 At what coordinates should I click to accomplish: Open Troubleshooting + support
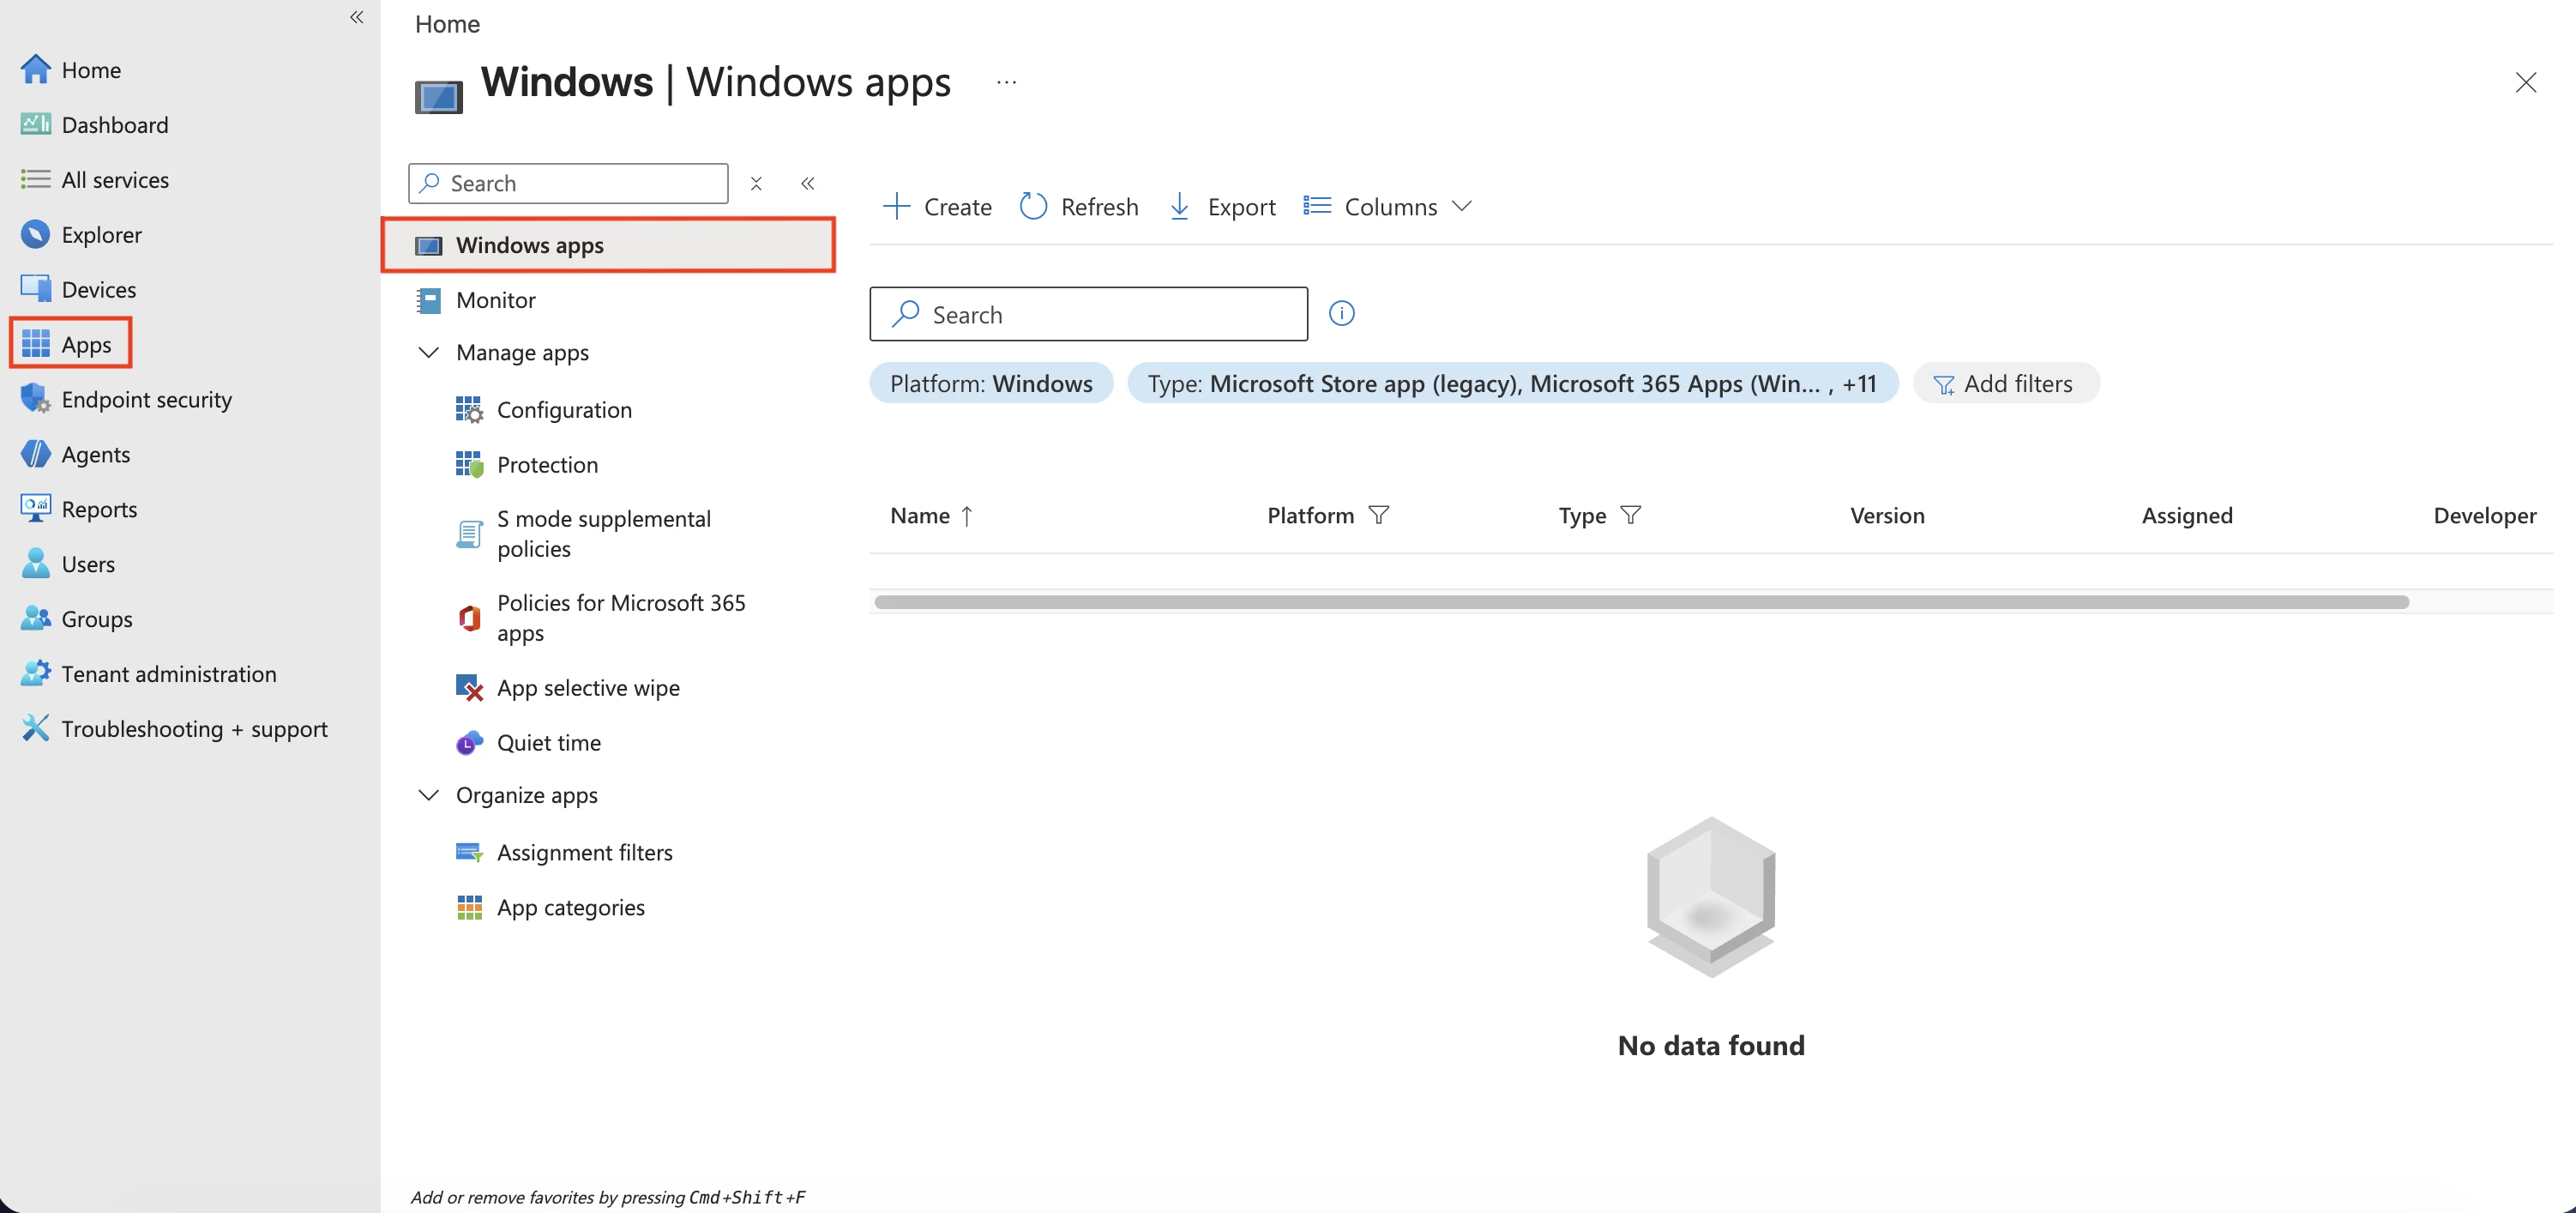(x=174, y=729)
